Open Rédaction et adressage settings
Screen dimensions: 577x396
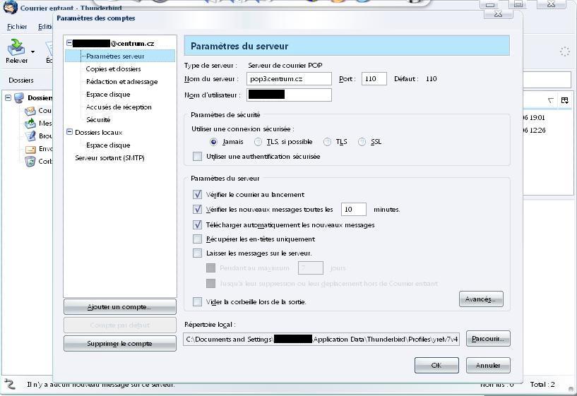tap(121, 82)
